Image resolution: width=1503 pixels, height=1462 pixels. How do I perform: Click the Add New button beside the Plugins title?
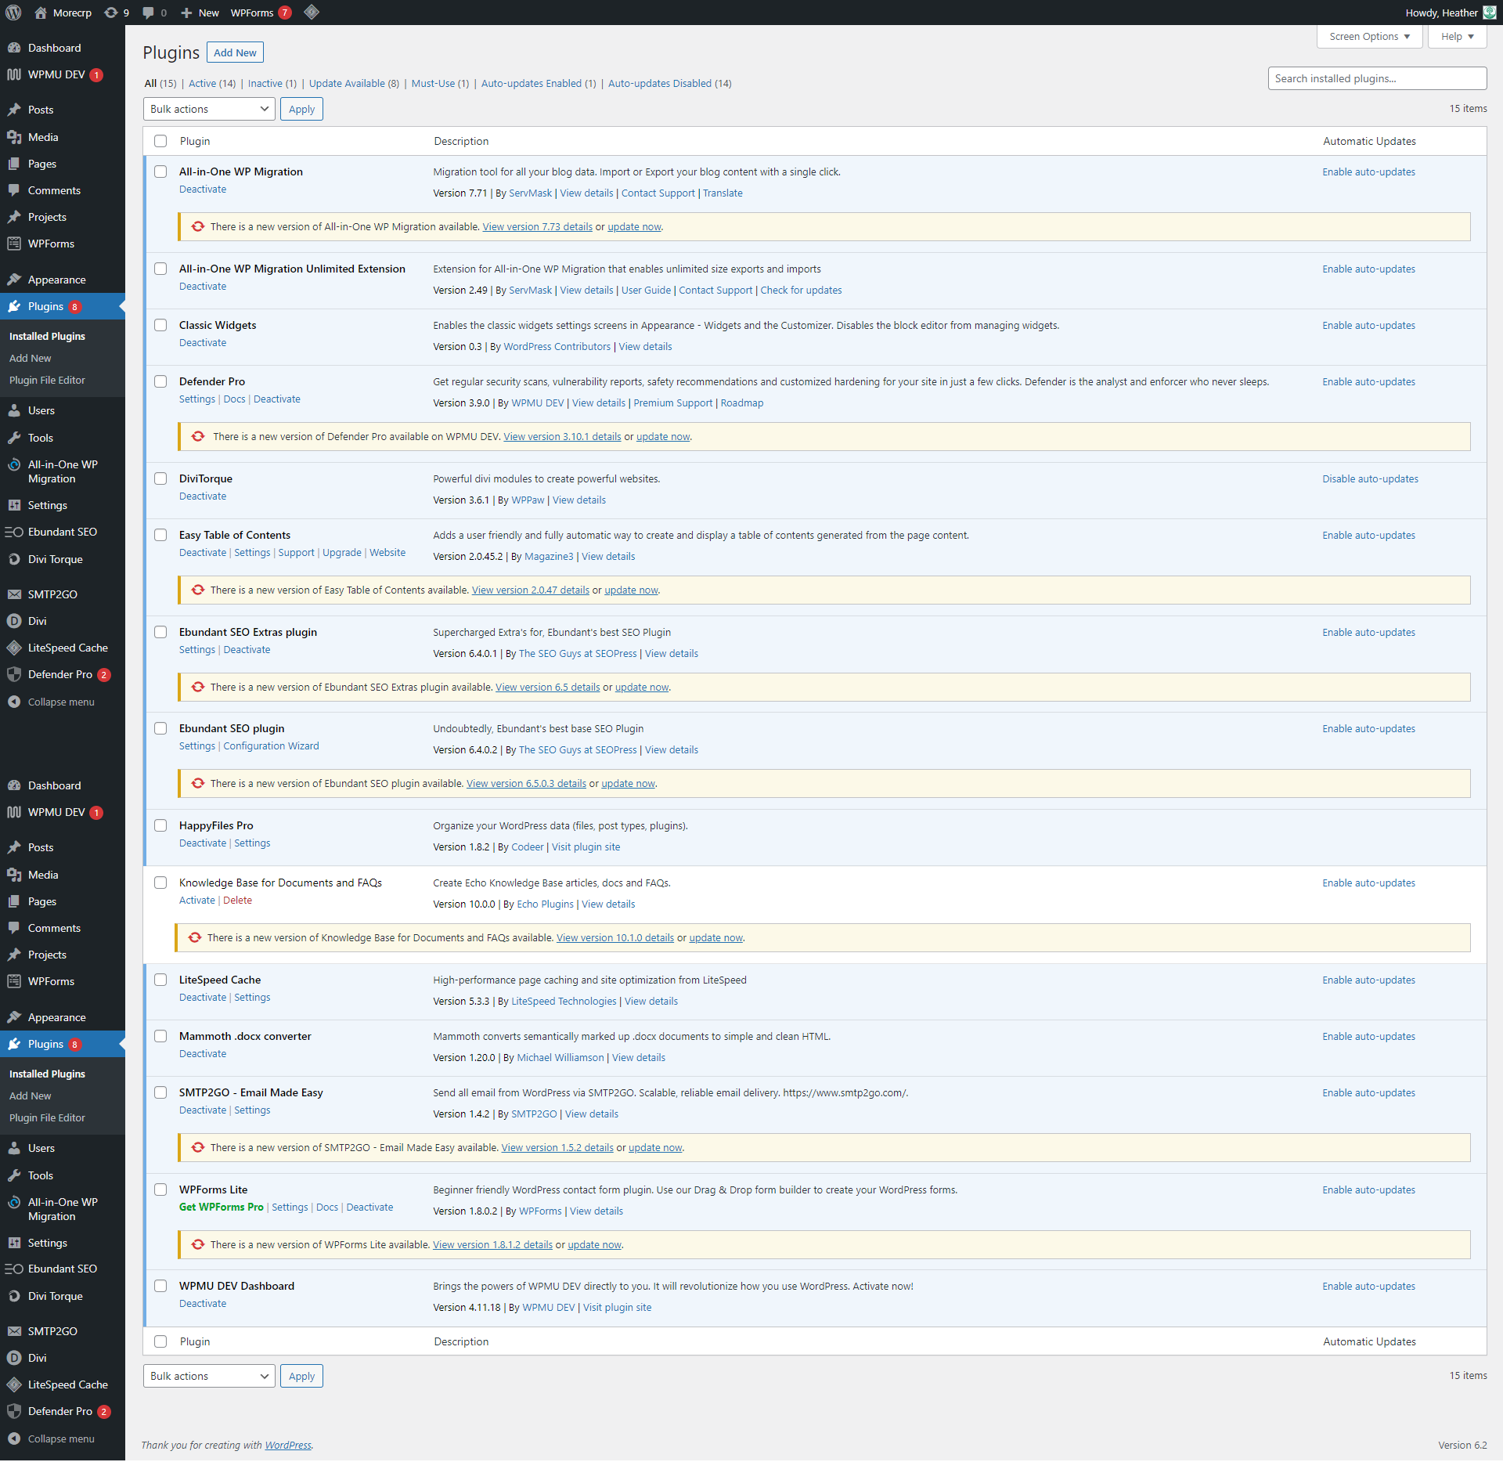tap(235, 52)
